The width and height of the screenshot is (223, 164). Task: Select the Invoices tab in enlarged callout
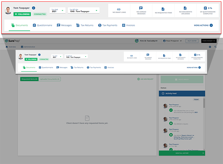pos(128,25)
